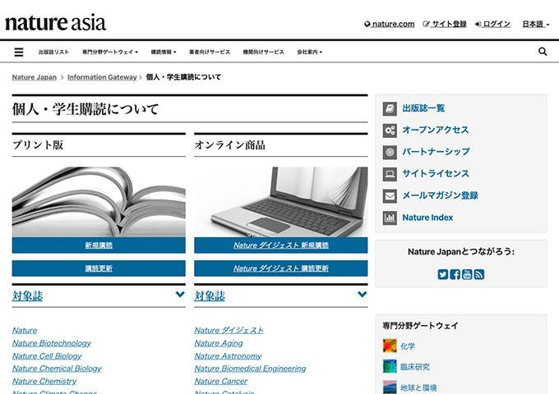The height and width of the screenshot is (394, 559).
Task: Expand the 専門分野ゲートウェイ menu
Action: [x=110, y=52]
